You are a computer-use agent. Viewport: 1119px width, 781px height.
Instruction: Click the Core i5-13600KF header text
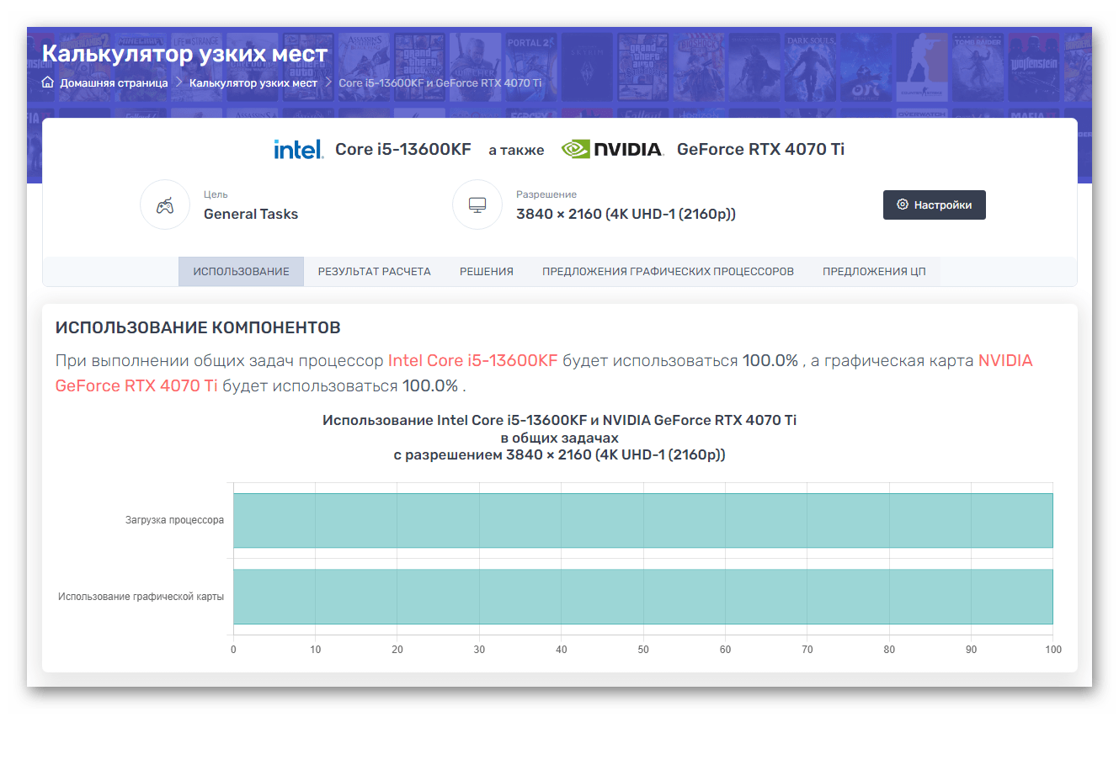click(x=403, y=149)
